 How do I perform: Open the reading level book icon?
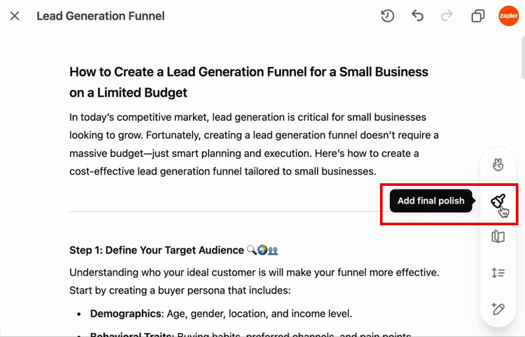coord(498,236)
